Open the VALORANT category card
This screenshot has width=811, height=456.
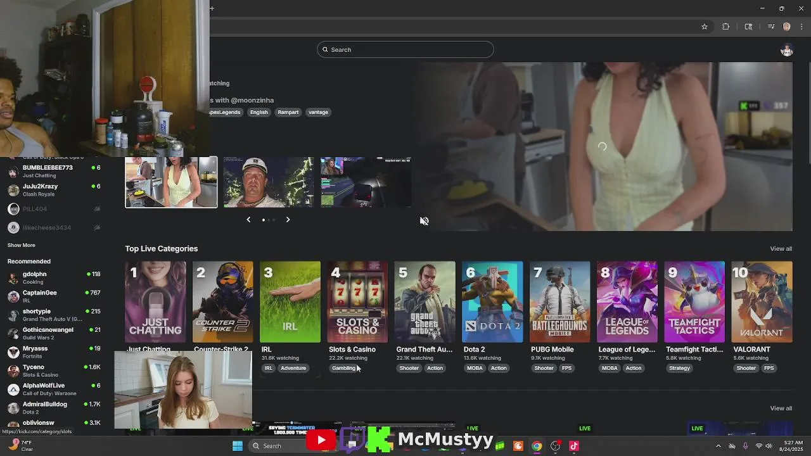tap(762, 302)
